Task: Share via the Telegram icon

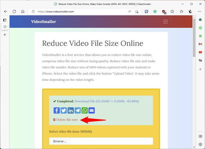Action: pos(78,110)
